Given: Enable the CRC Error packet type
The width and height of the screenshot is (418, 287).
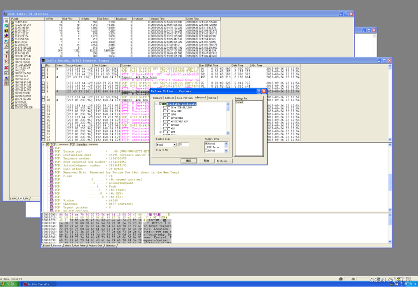Looking at the screenshot, I should (206, 147).
